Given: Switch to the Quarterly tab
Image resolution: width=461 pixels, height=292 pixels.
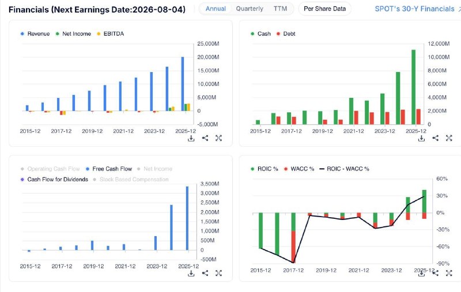Looking at the screenshot, I should pyautogui.click(x=250, y=9).
